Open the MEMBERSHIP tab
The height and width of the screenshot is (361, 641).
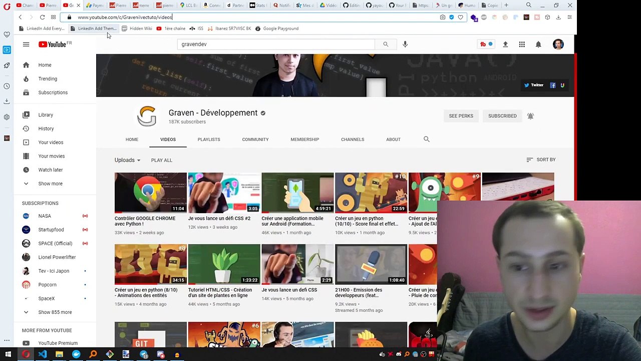click(x=304, y=139)
